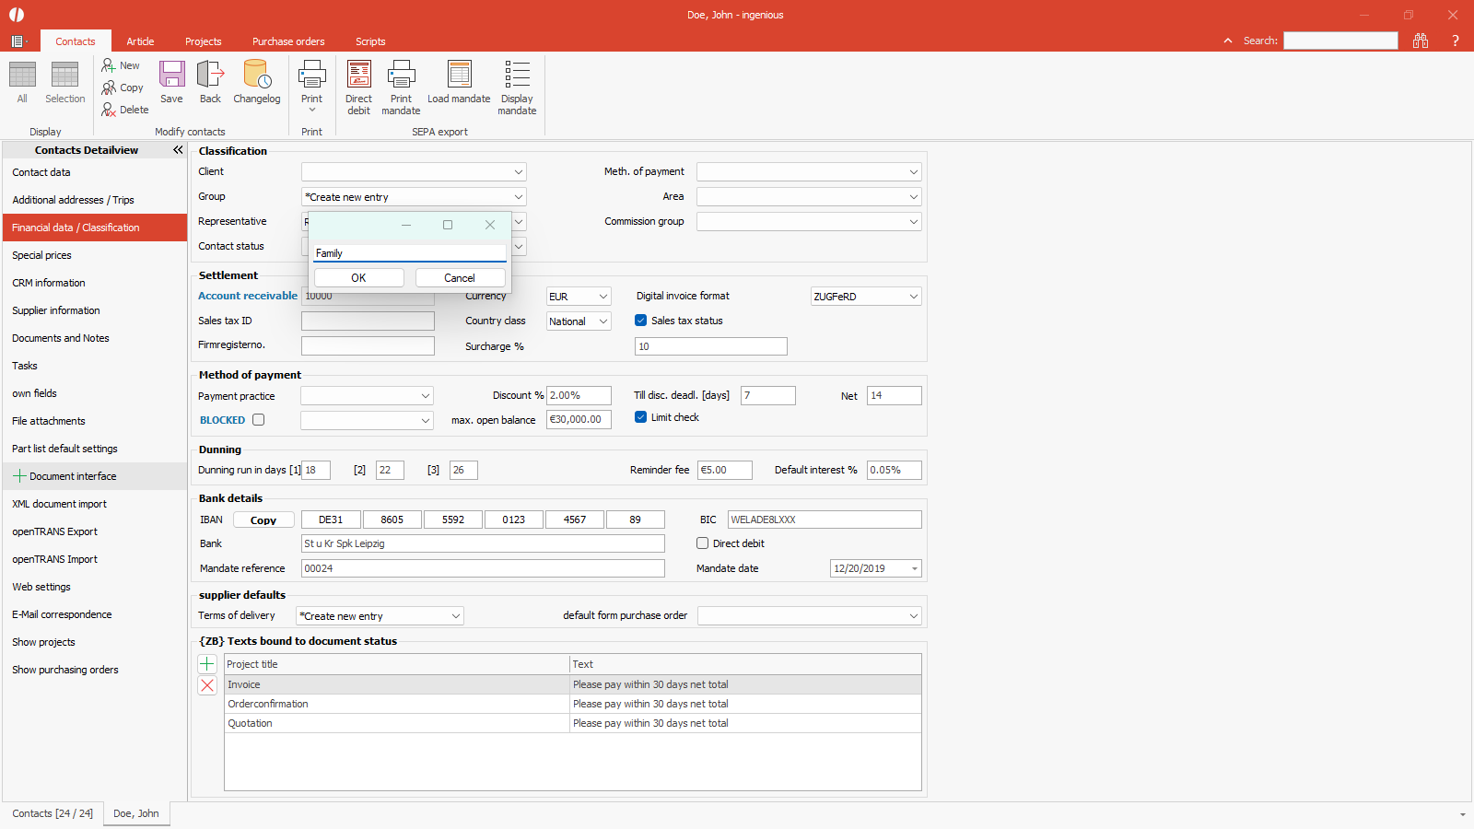Check the BLOCKED checkbox
Image resolution: width=1474 pixels, height=829 pixels.
click(259, 420)
